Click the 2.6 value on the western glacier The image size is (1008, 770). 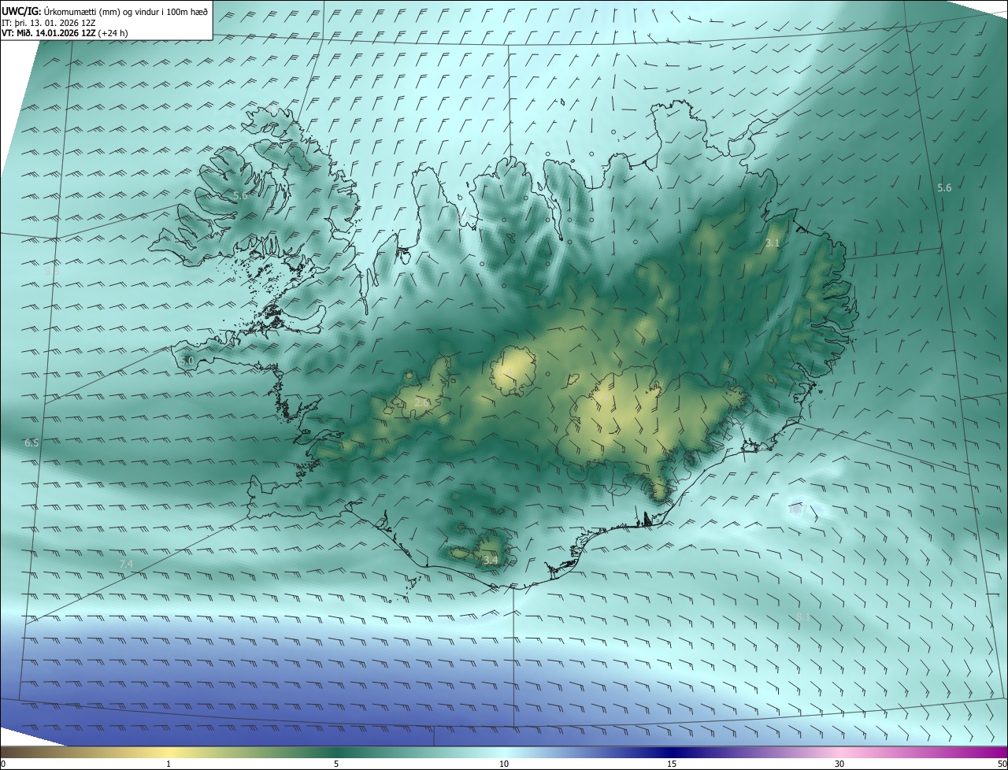point(421,402)
